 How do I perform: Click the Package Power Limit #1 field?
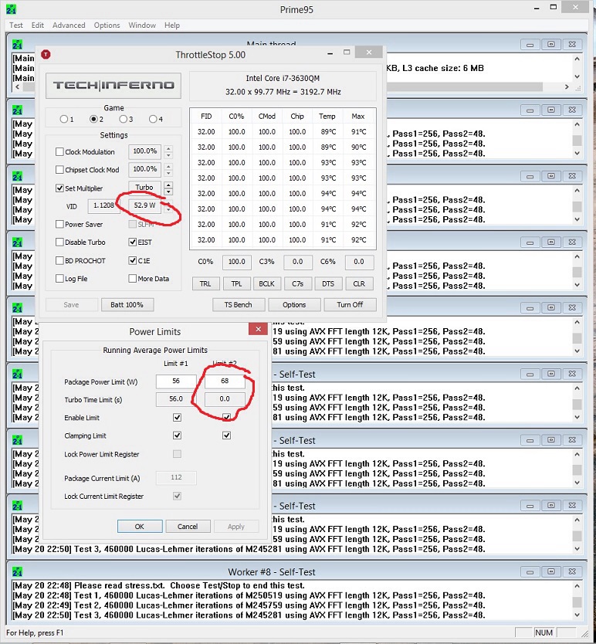176,381
